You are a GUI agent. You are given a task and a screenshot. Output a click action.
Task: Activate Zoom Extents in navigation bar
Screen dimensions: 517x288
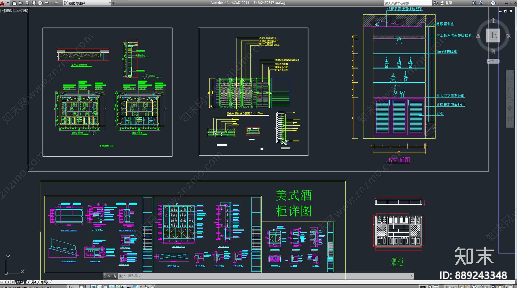510,97
